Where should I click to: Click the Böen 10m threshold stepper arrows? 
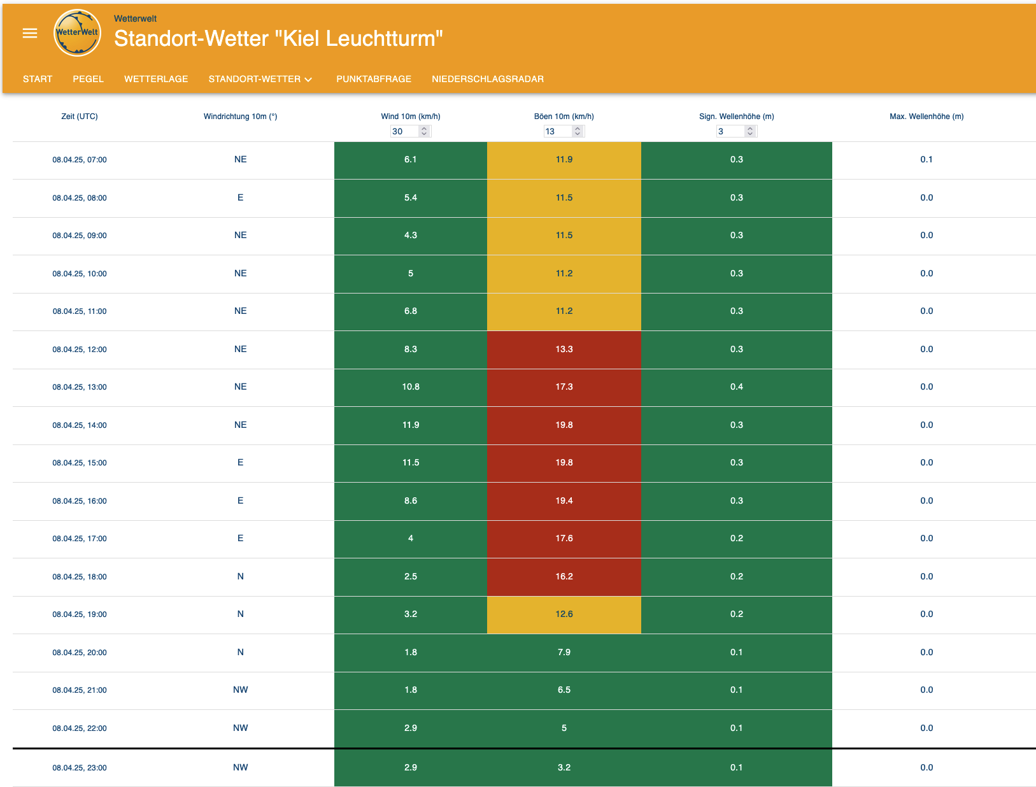[x=578, y=131]
